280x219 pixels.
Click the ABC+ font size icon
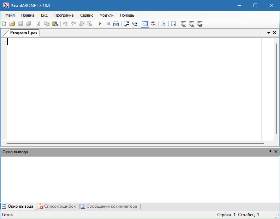(153, 24)
